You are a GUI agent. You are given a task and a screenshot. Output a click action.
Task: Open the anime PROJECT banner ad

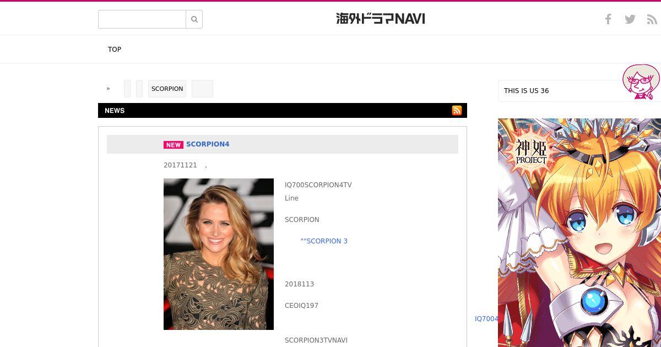point(579,232)
